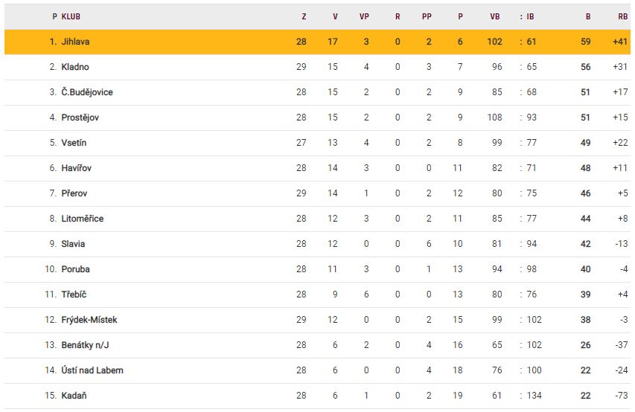
Task: Click the Kadaň club name
Action: (x=74, y=396)
